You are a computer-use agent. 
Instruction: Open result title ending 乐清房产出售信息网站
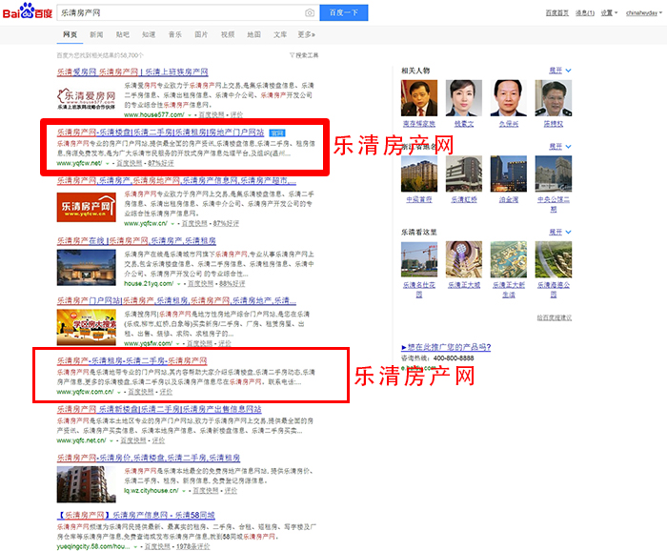(x=159, y=409)
